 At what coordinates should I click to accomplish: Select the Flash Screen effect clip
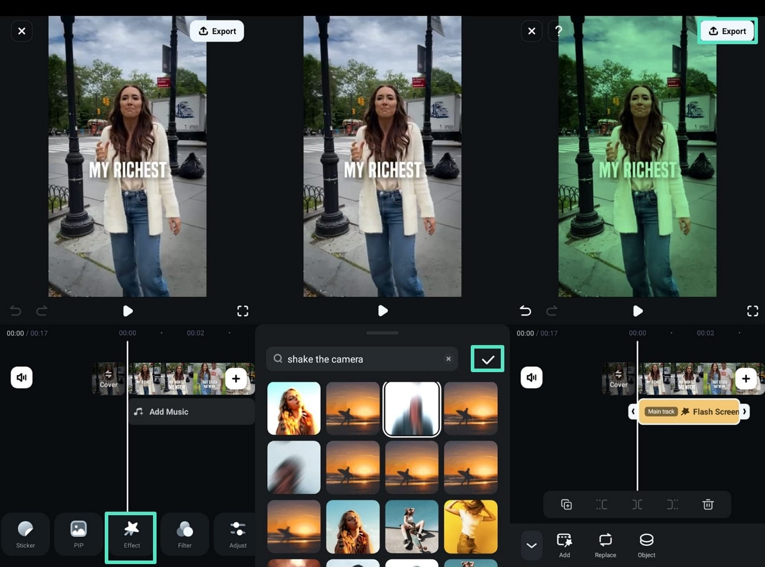(689, 412)
